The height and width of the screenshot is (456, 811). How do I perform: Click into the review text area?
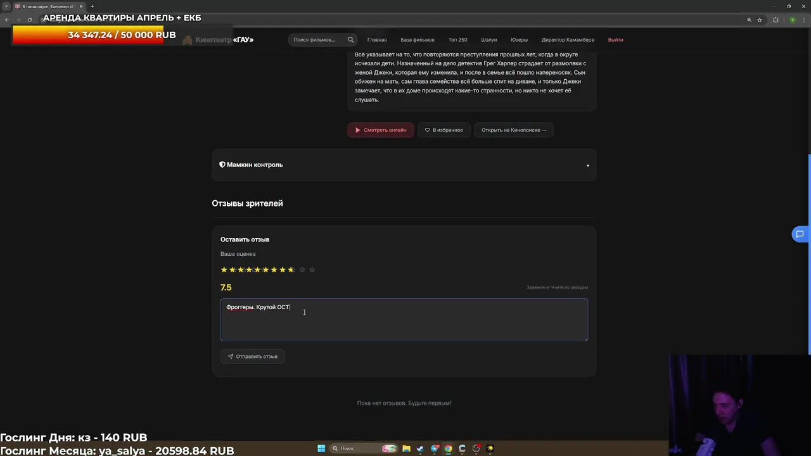pyautogui.click(x=404, y=320)
